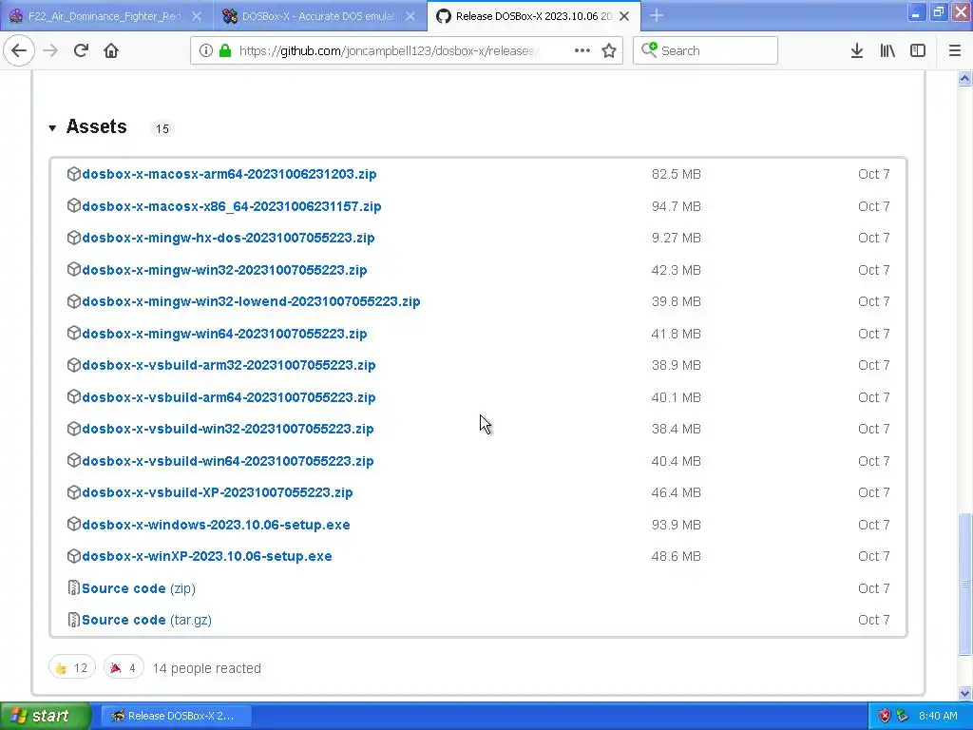
Task: Bookmark this page with the star
Action: point(609,50)
